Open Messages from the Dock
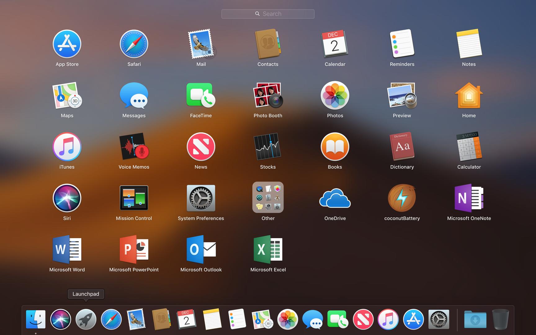 pos(313,319)
